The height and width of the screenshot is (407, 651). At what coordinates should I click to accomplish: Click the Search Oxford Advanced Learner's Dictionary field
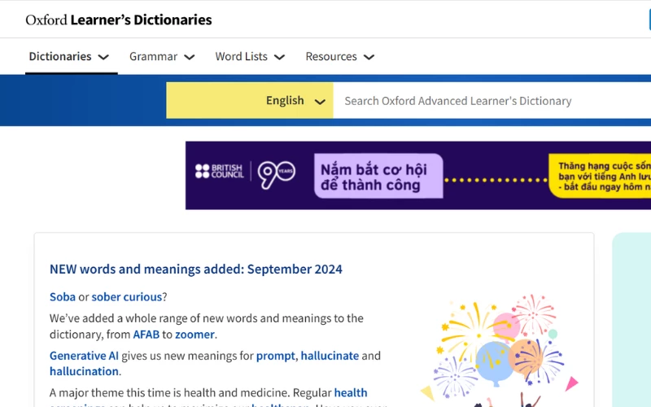[x=492, y=100]
